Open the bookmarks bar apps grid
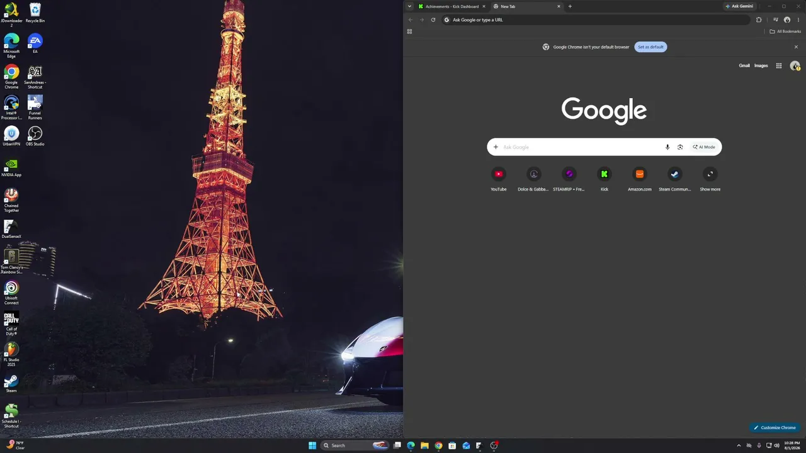 pos(409,31)
